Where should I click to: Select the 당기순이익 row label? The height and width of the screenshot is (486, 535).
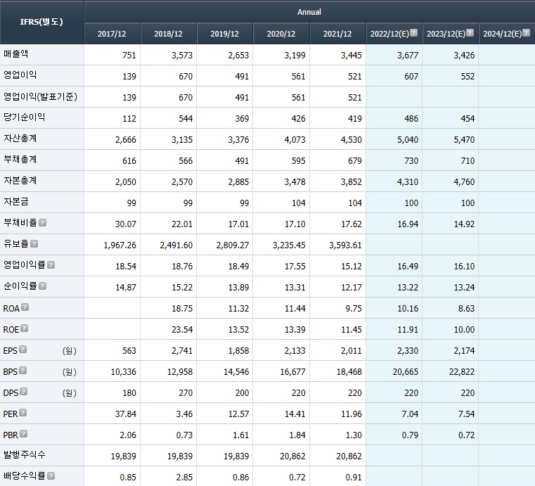tap(24, 117)
